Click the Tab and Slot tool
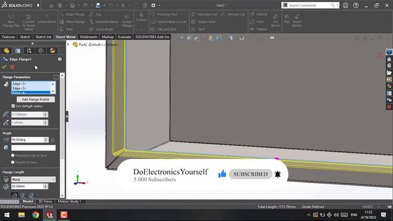The width and height of the screenshot is (393, 221). pos(163,29)
